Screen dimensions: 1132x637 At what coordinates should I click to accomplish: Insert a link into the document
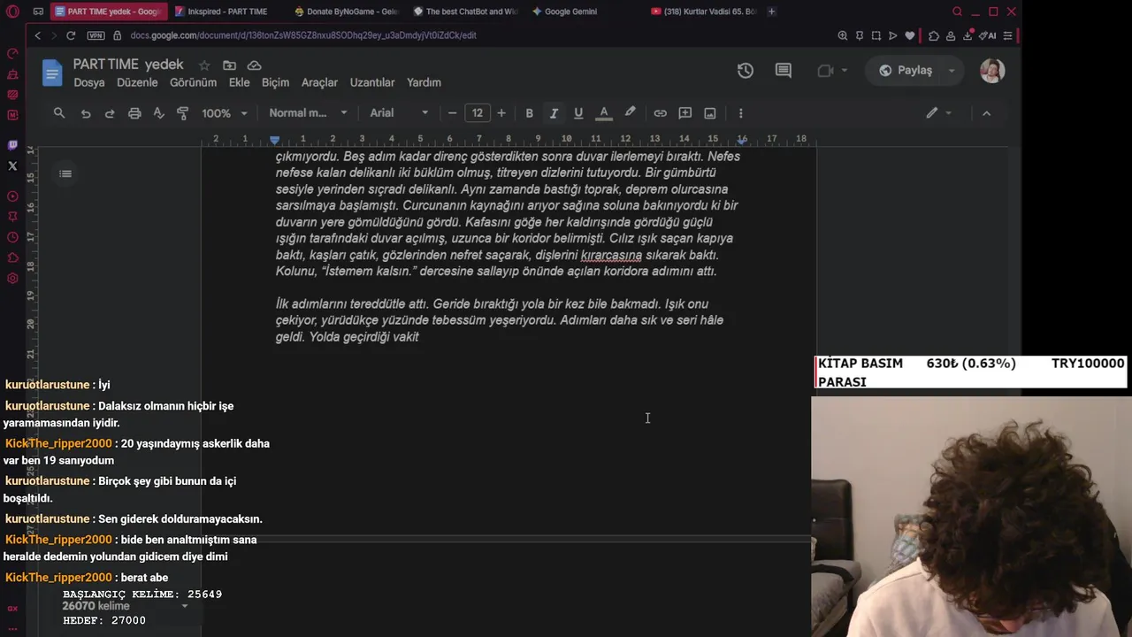[x=660, y=113]
